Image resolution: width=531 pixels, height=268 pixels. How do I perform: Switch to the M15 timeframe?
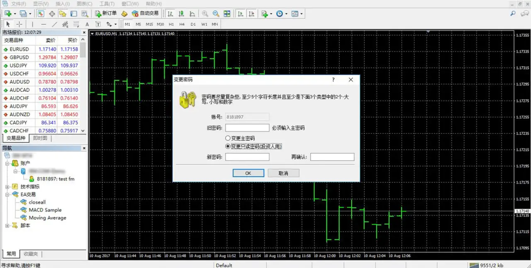[x=149, y=24]
